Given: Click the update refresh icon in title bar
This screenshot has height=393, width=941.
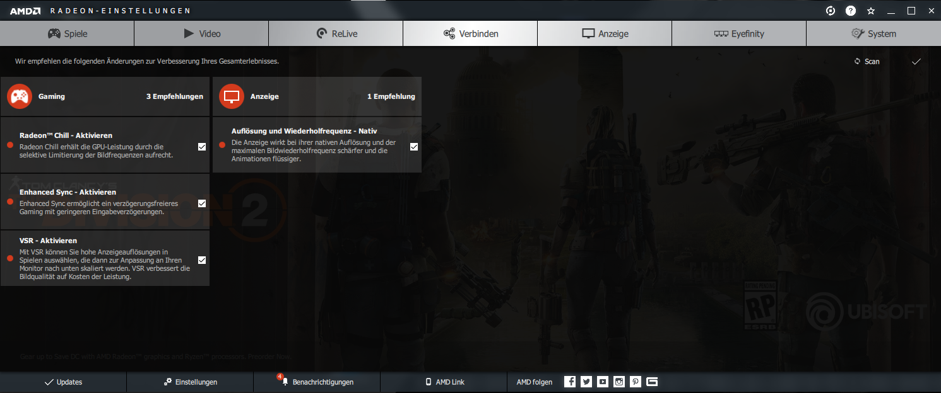Looking at the screenshot, I should pyautogui.click(x=831, y=11).
